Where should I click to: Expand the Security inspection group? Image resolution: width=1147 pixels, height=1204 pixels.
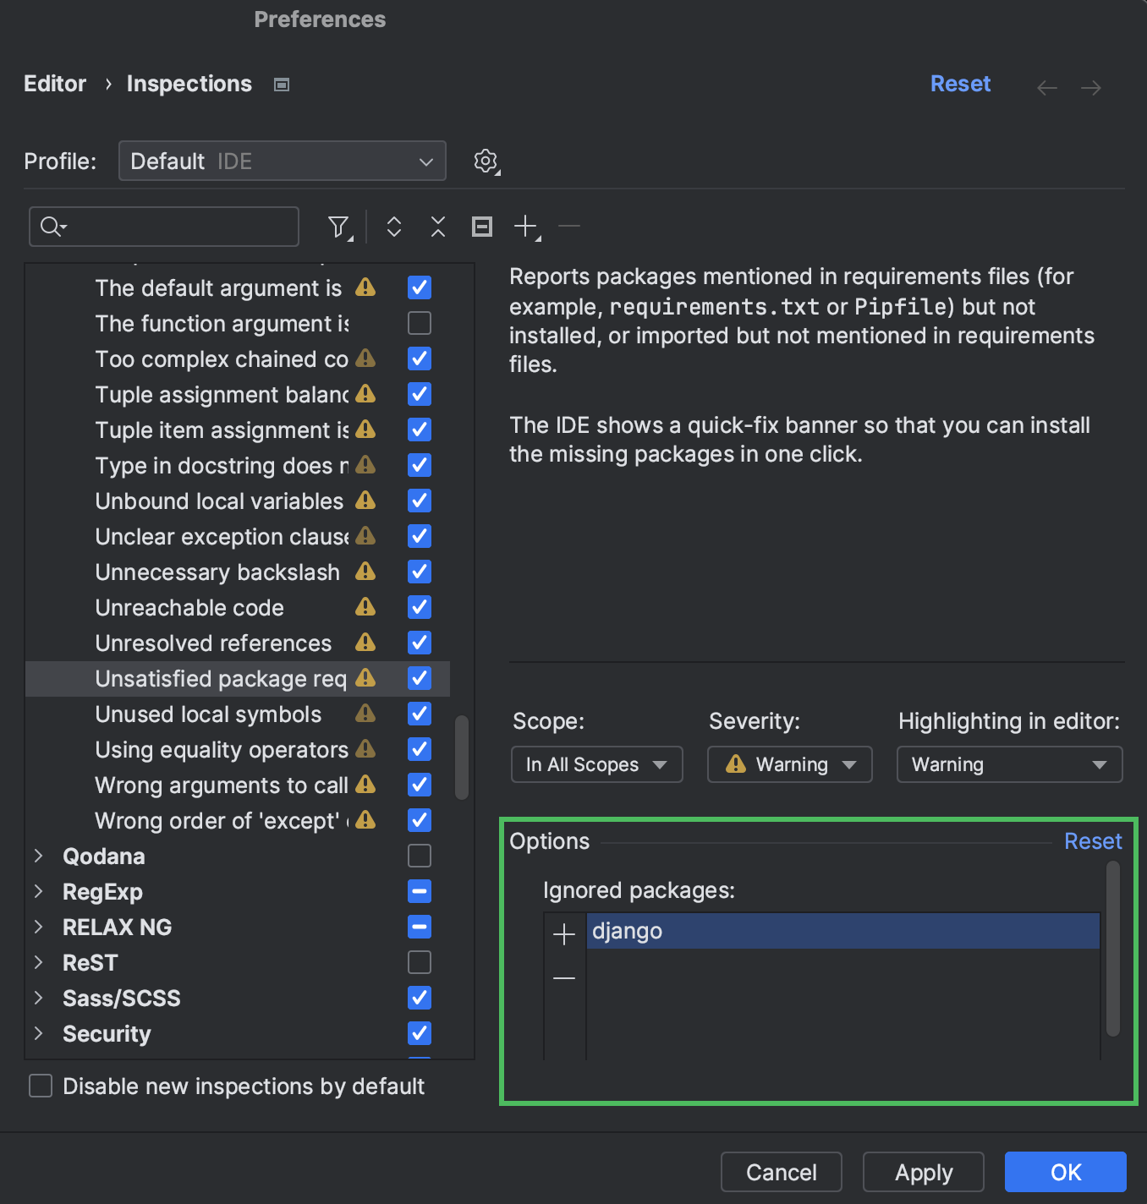tap(38, 1033)
